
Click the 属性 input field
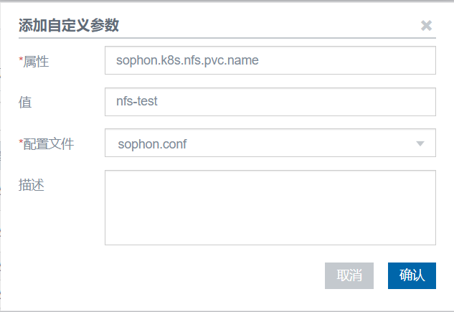(x=270, y=61)
